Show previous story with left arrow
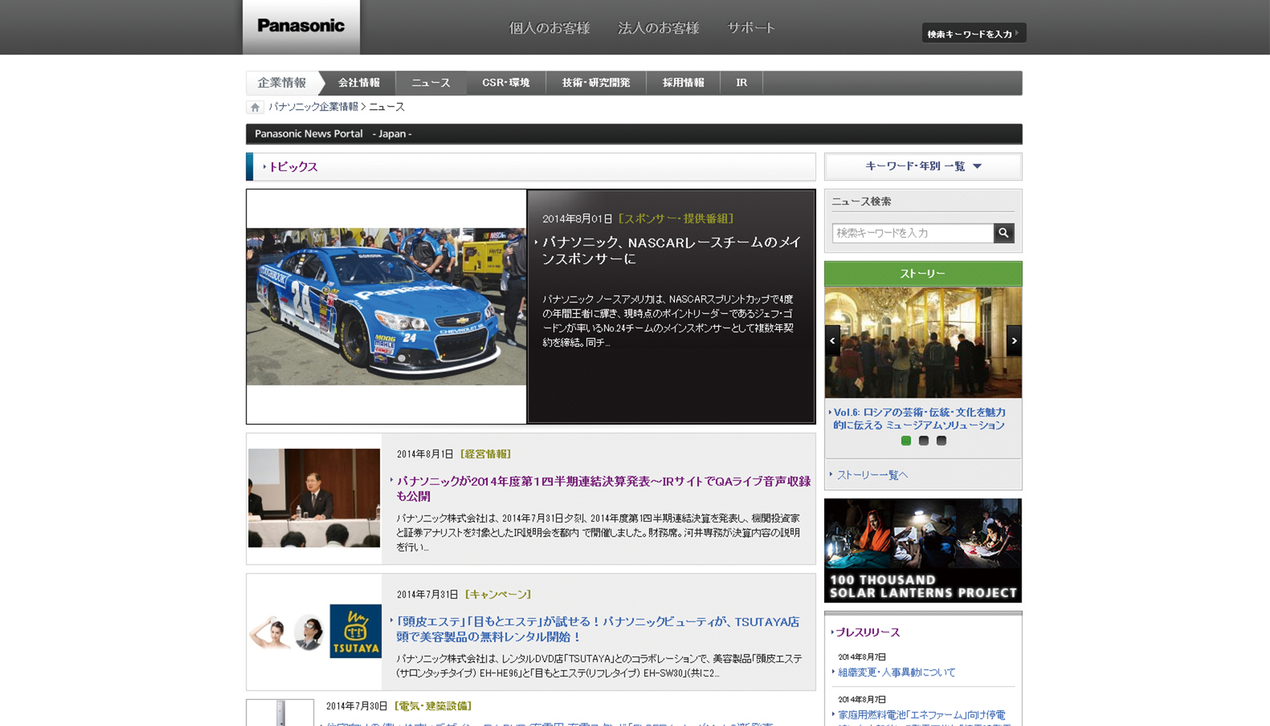Image resolution: width=1270 pixels, height=726 pixels. [x=832, y=341]
